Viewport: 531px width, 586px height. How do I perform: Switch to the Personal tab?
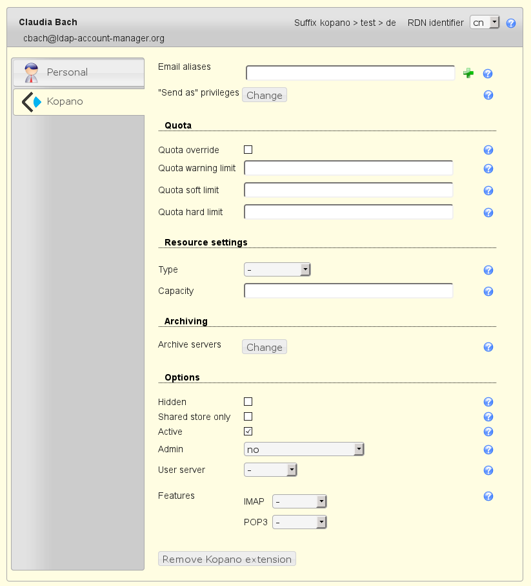pyautogui.click(x=78, y=72)
